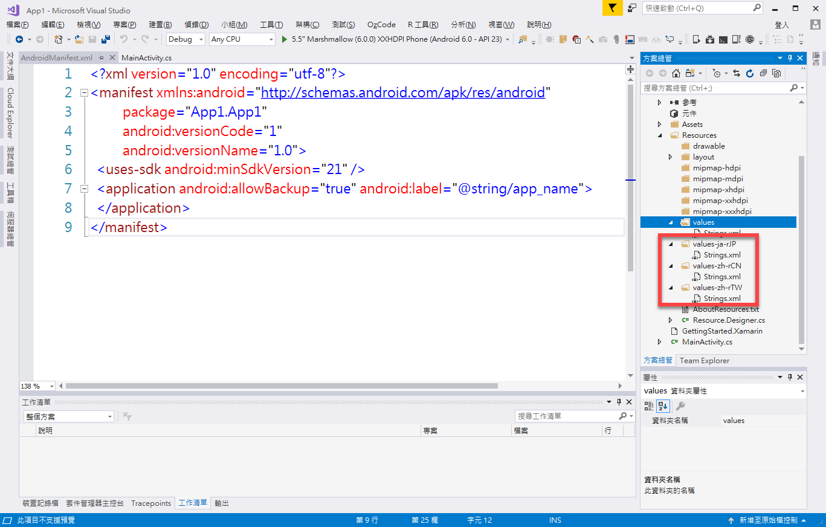Click the Solution Explorer vertical scrollbar
The height and width of the screenshot is (527, 826).
click(802, 251)
